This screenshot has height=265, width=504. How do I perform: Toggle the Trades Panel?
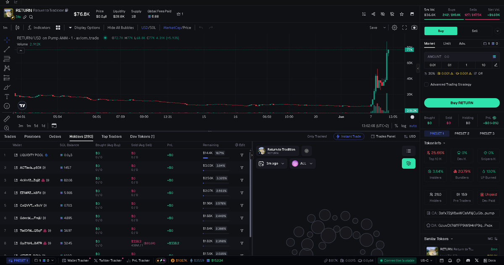pyautogui.click(x=383, y=136)
